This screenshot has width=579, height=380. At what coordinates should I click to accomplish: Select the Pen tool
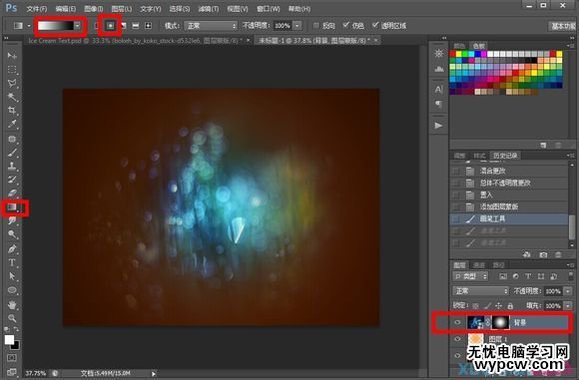pos(12,249)
